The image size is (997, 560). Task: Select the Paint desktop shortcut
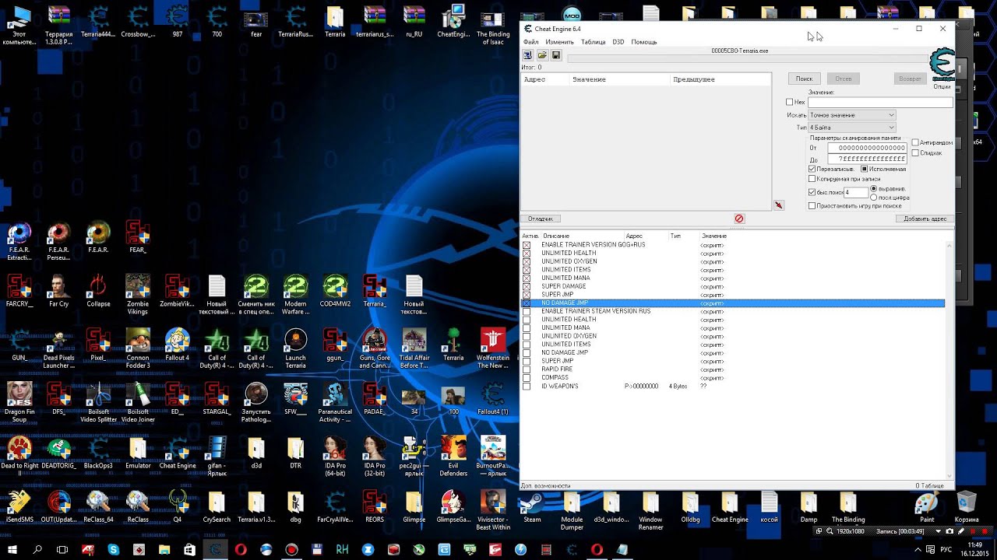[x=927, y=506]
